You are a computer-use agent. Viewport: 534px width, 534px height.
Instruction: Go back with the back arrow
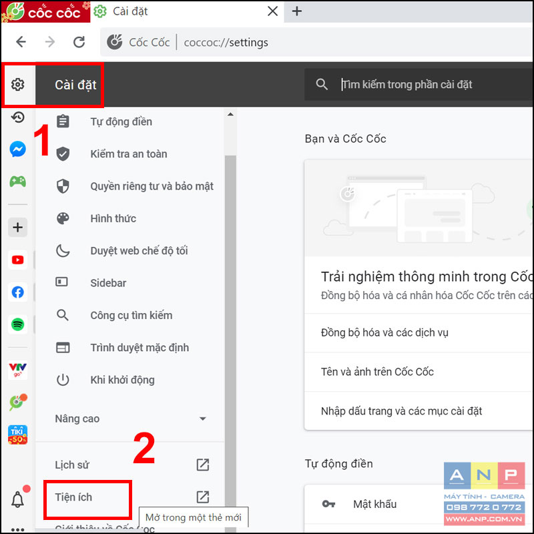point(21,42)
